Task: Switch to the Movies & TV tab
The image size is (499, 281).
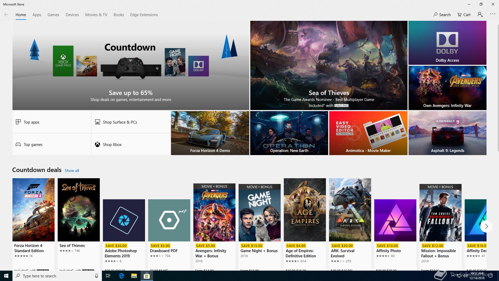Action: coord(96,15)
